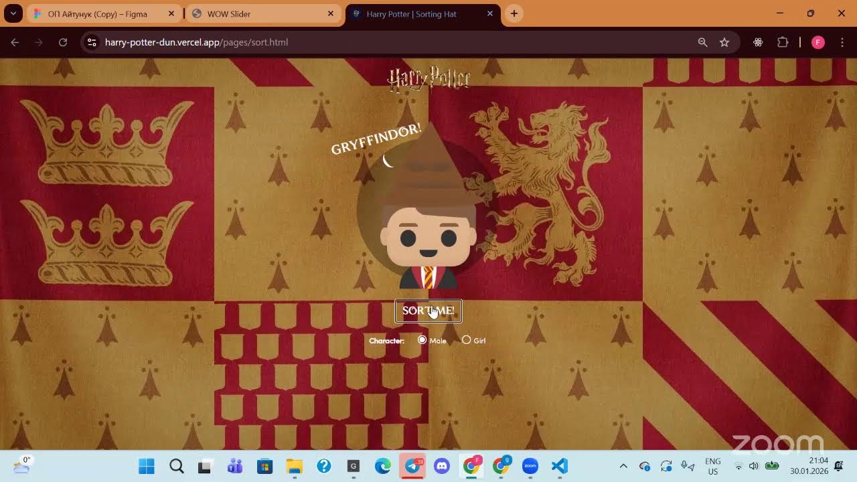Open Task View on the taskbar
This screenshot has width=857, height=482.
coord(205,466)
